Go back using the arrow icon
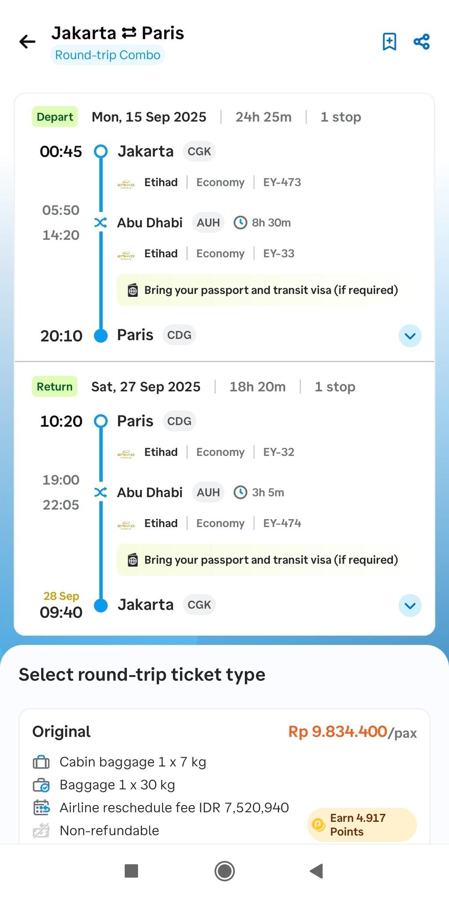This screenshot has width=449, height=898. click(x=27, y=42)
